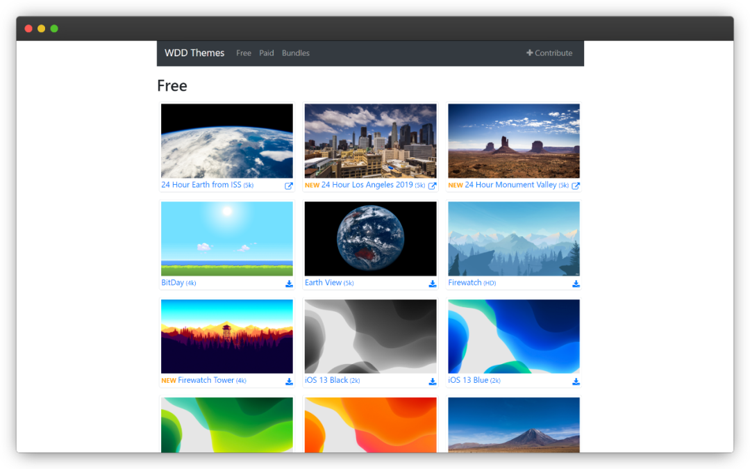This screenshot has height=469, width=750.
Task: Open the 24 Hour Earth from ISS link
Action: (207, 185)
